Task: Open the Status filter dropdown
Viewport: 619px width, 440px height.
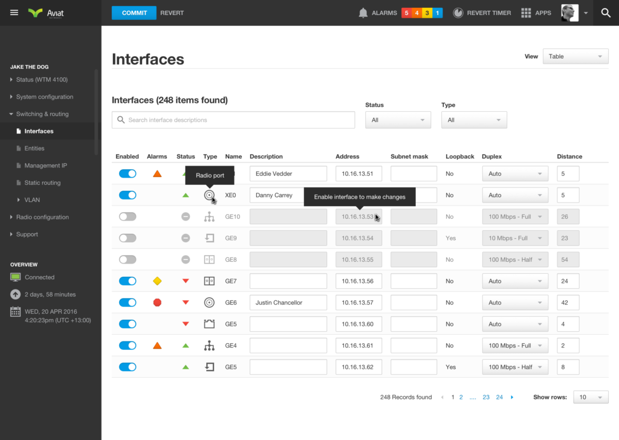Action: 398,120
